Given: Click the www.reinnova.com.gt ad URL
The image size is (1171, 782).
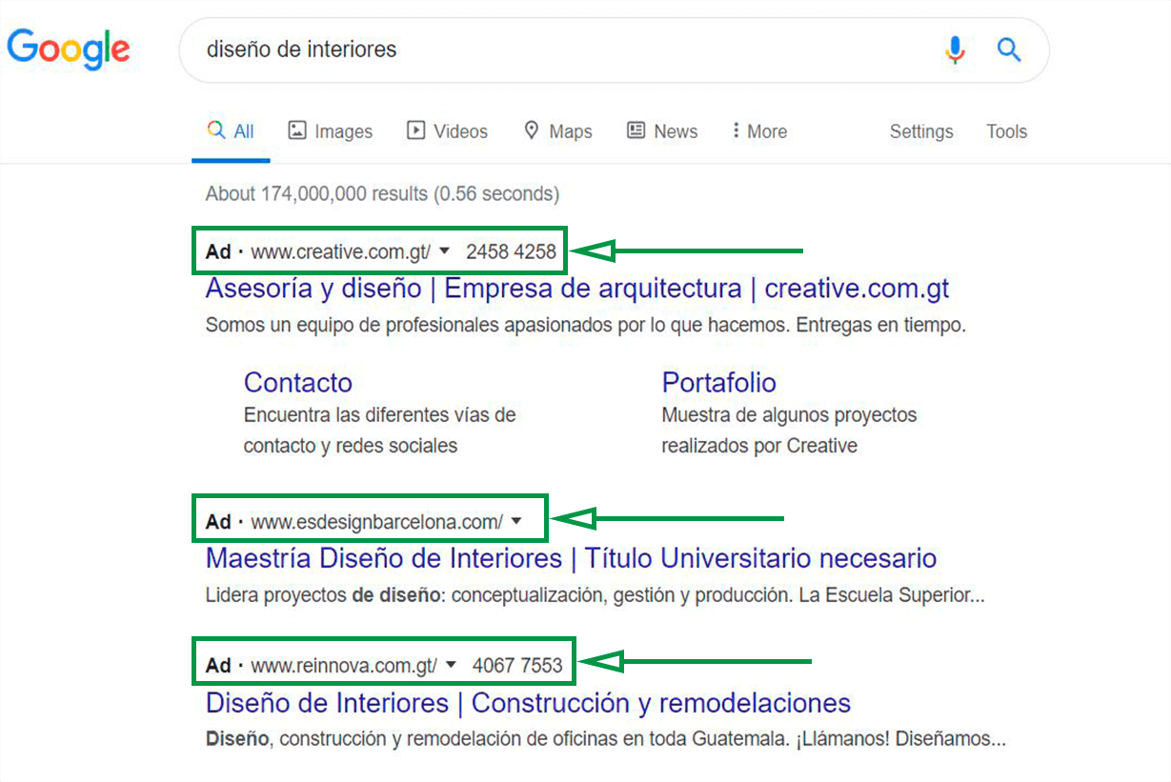Looking at the screenshot, I should pyautogui.click(x=344, y=665).
